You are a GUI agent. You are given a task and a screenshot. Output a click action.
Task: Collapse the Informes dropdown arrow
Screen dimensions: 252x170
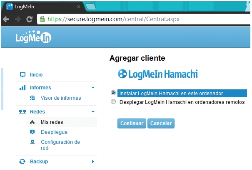[x=93, y=88]
